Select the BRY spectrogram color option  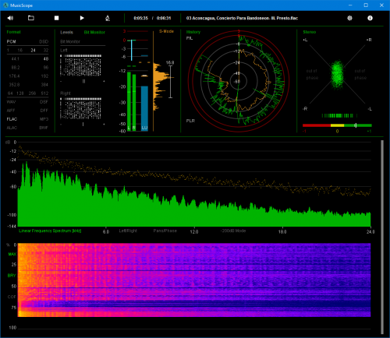[12, 276]
